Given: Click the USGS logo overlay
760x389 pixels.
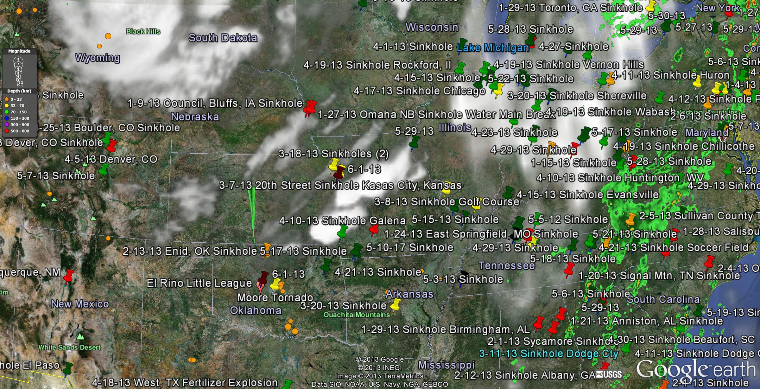Looking at the screenshot, I should point(609,374).
